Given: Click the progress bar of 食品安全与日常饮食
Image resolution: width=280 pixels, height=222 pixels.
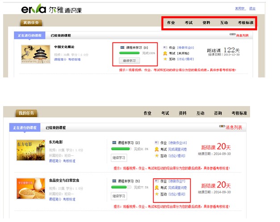Looking at the screenshot, I should tap(121, 188).
